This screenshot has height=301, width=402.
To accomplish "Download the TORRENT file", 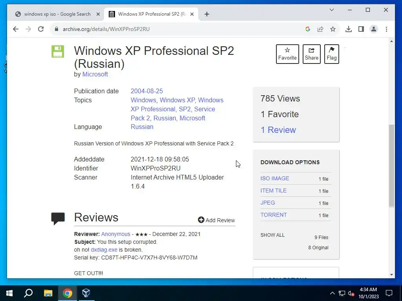I will [274, 215].
